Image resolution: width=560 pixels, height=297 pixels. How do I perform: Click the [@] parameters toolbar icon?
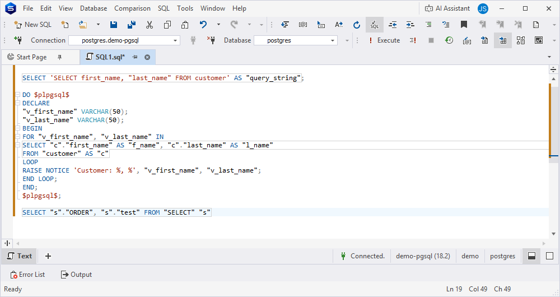click(302, 25)
